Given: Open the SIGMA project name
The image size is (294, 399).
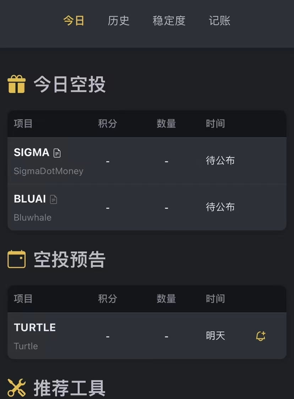Looking at the screenshot, I should (x=31, y=153).
